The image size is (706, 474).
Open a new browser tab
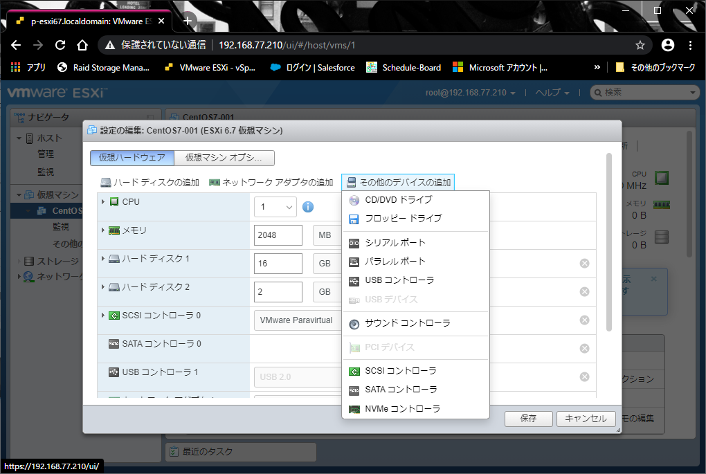point(188,21)
